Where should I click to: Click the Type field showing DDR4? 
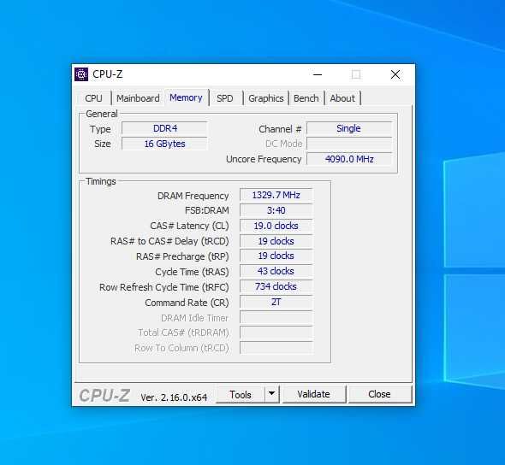click(x=164, y=128)
